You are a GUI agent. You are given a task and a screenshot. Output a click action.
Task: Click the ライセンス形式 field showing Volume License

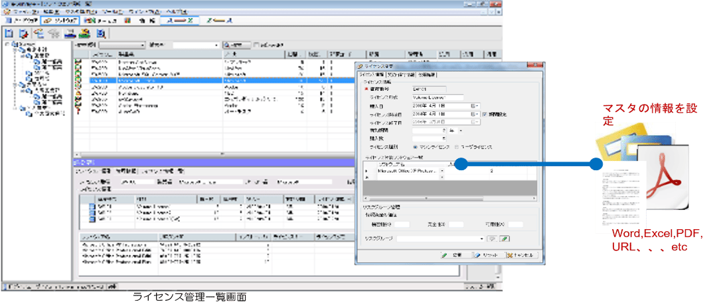(438, 97)
